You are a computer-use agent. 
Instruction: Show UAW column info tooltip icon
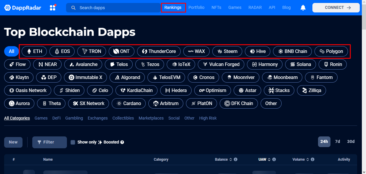pyautogui.click(x=274, y=159)
